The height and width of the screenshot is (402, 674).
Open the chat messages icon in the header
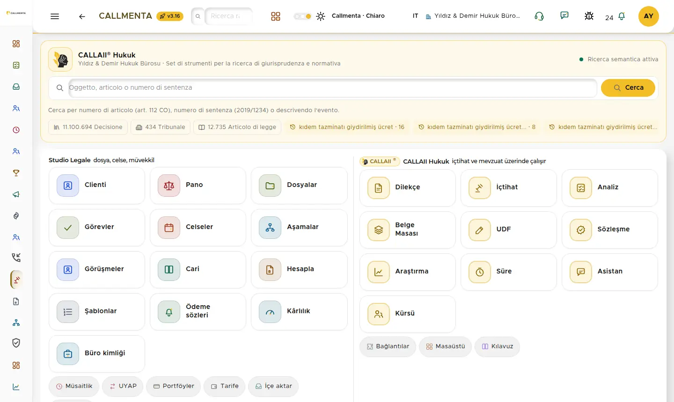point(564,15)
